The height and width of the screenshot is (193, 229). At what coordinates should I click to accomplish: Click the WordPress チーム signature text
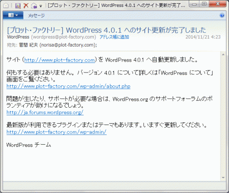[x=28, y=145]
